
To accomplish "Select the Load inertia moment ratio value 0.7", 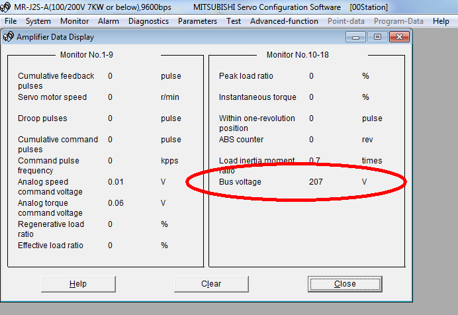I will coord(314,161).
